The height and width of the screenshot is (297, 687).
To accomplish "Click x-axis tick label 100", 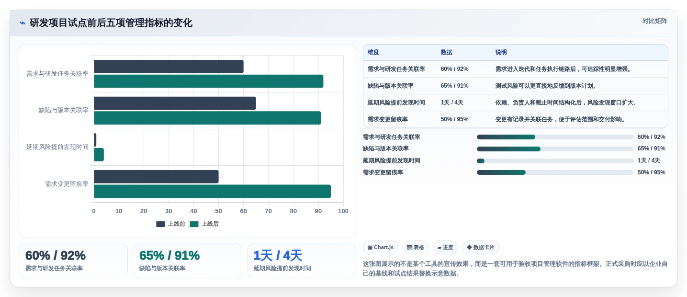I will pyautogui.click(x=343, y=211).
